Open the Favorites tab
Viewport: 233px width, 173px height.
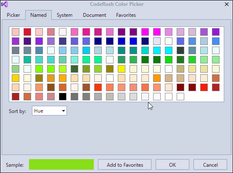[x=126, y=15]
